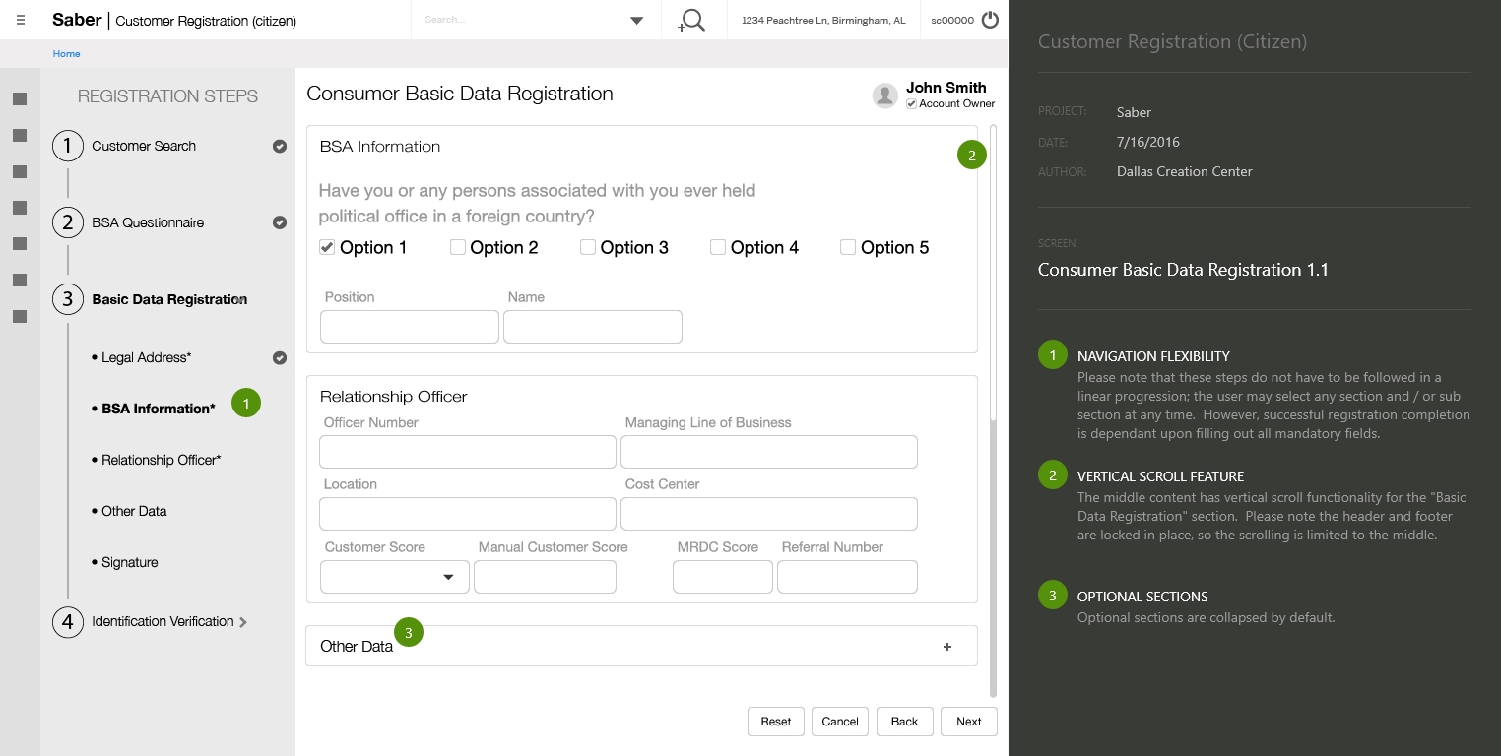1501x756 pixels.
Task: Focus the Referral Number field
Action: click(x=847, y=577)
